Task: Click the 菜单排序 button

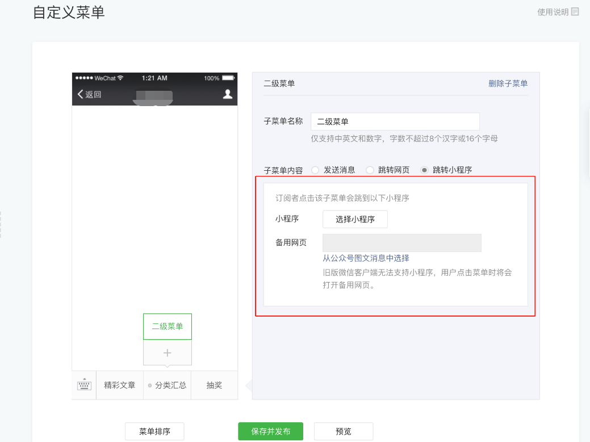Action: tap(154, 431)
